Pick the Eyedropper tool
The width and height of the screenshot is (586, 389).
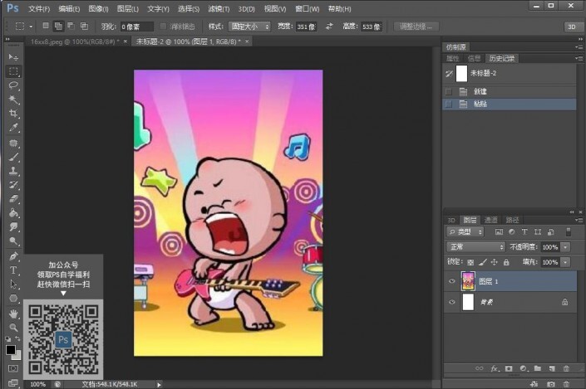[13, 128]
